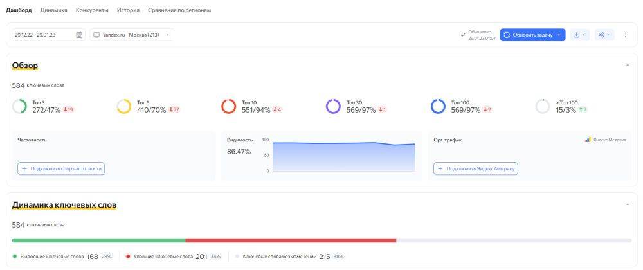Viewport: 643px width, 270px height.
Task: Click the Динамика ключевых слов heading
Action: pos(64,204)
